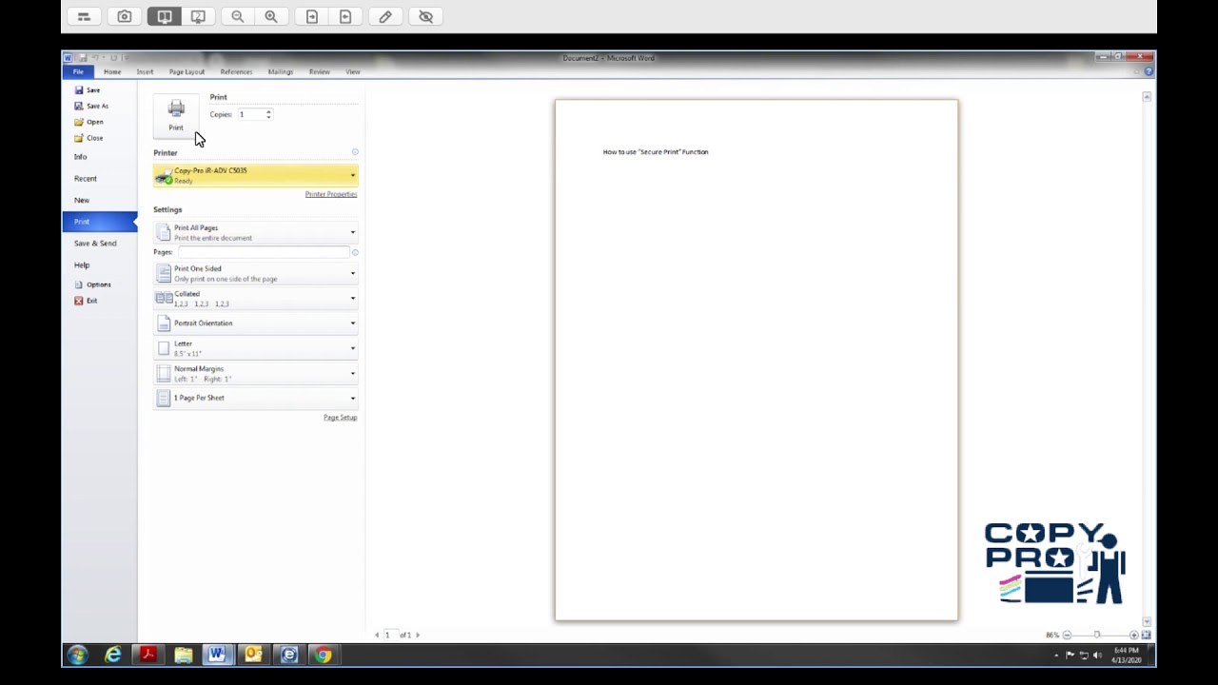Select the pencil annotate icon in viewer toolbar
The height and width of the screenshot is (685, 1218).
[385, 16]
